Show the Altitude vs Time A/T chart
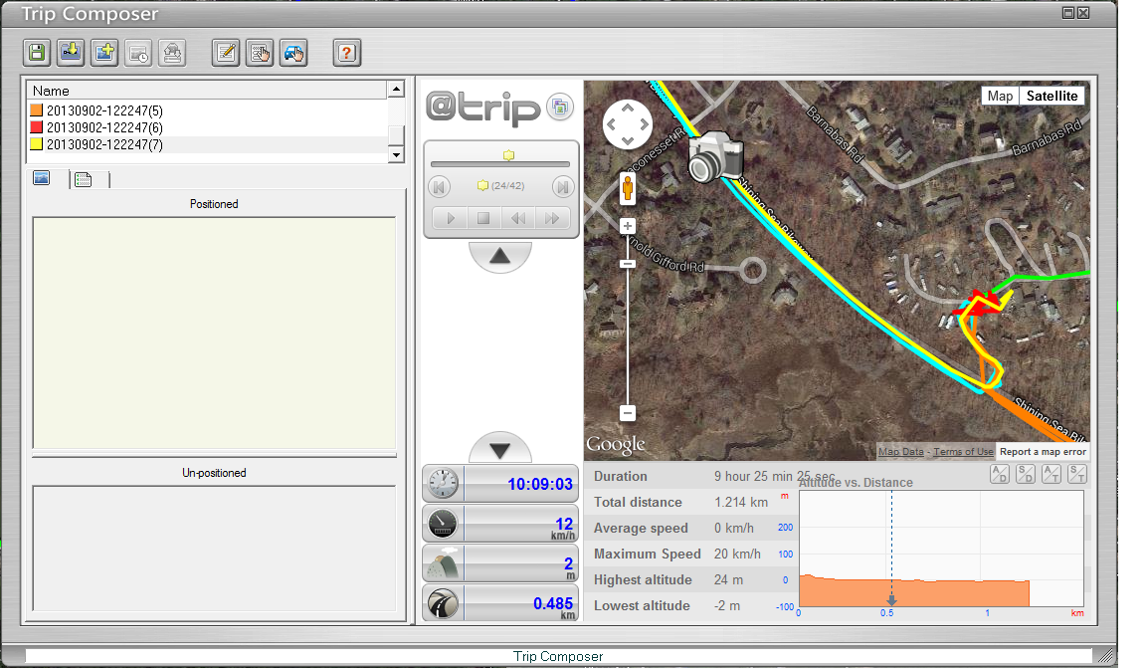 (1050, 474)
